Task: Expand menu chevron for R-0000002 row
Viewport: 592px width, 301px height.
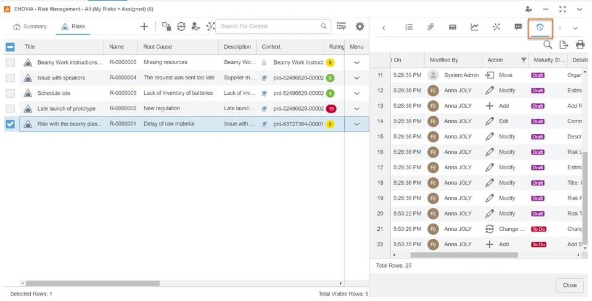Action: pos(356,108)
